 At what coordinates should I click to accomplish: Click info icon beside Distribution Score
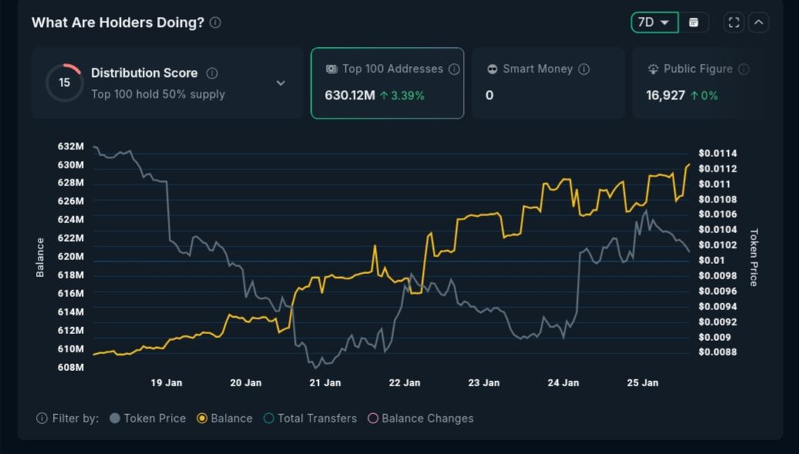point(212,73)
